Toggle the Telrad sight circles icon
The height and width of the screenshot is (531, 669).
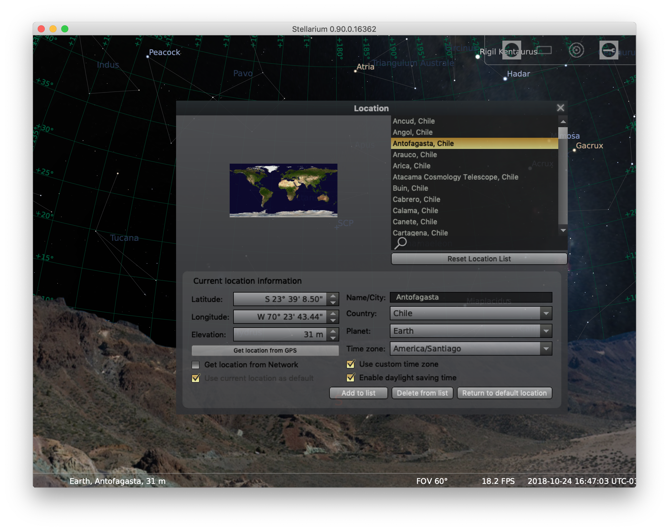click(576, 50)
